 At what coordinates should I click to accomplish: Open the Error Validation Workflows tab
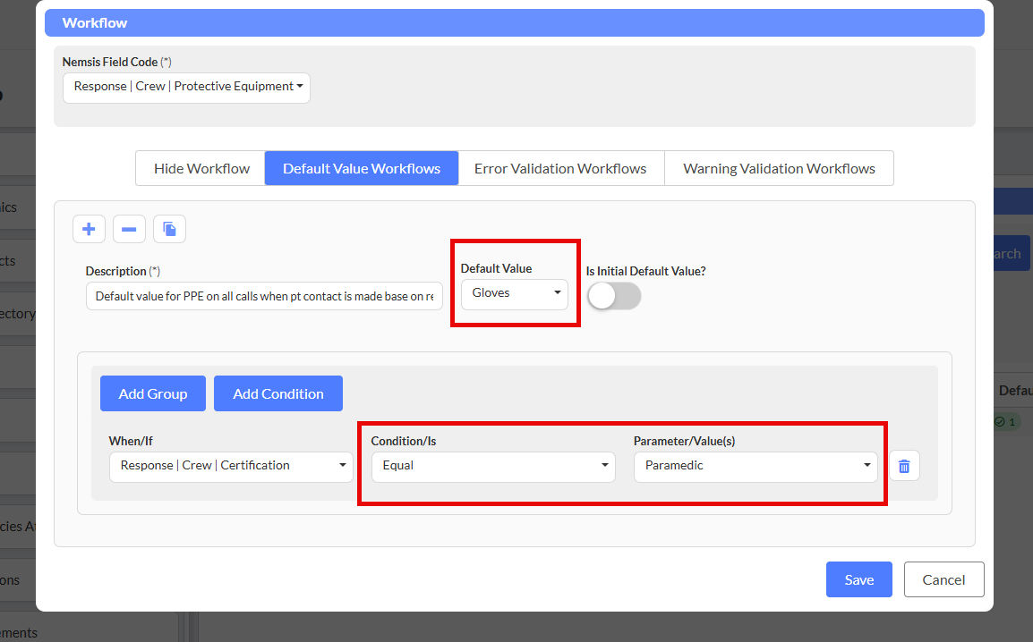pos(560,168)
